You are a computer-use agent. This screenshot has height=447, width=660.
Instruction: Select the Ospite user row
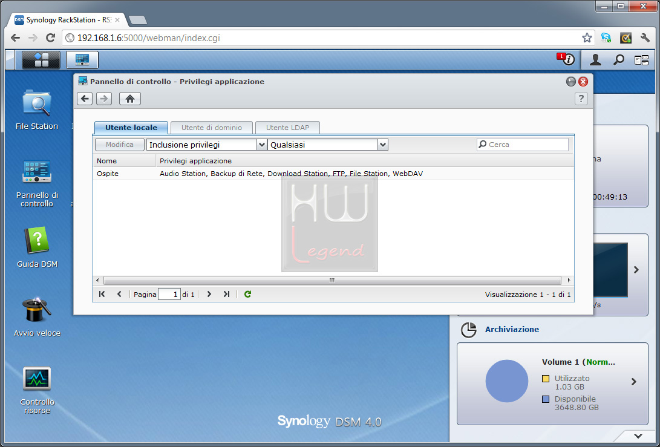coord(333,174)
